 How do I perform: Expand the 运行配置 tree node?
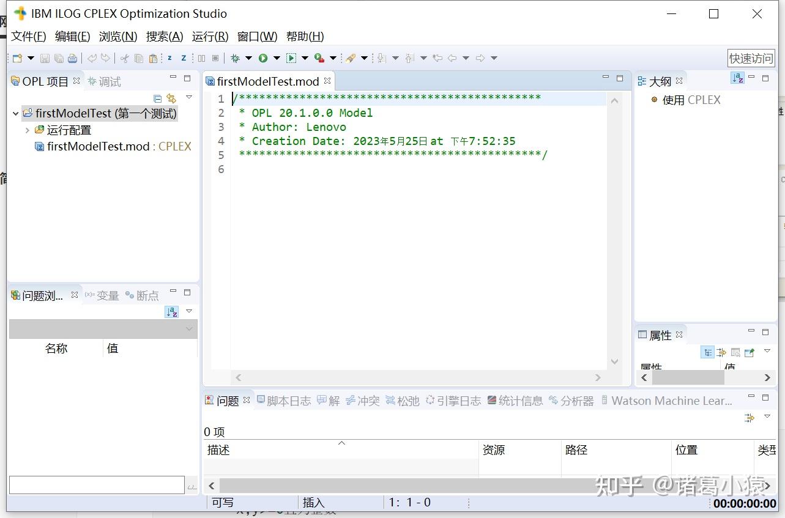[x=28, y=130]
